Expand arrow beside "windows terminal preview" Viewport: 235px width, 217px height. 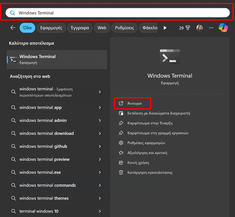(100, 159)
